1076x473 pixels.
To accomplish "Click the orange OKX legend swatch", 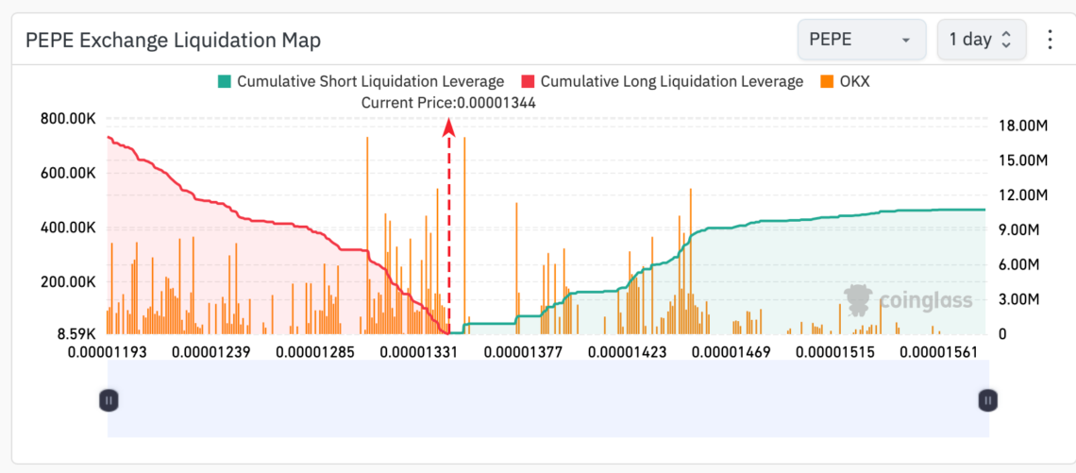I will point(826,82).
